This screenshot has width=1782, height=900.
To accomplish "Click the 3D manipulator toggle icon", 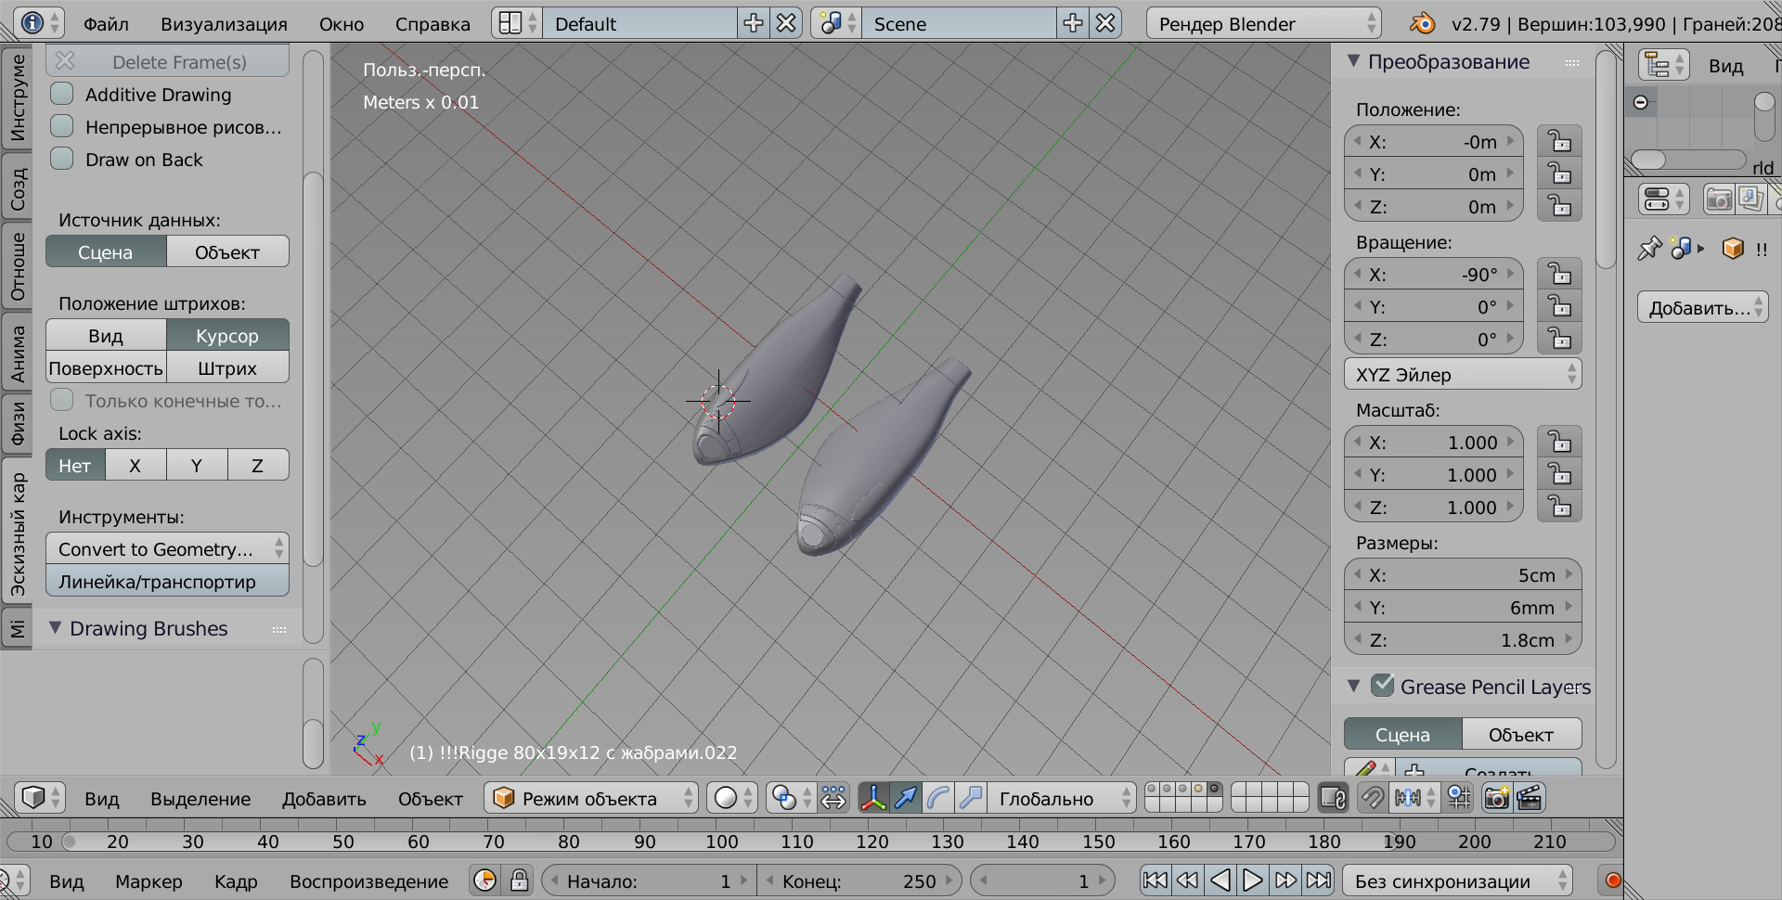I will [872, 798].
